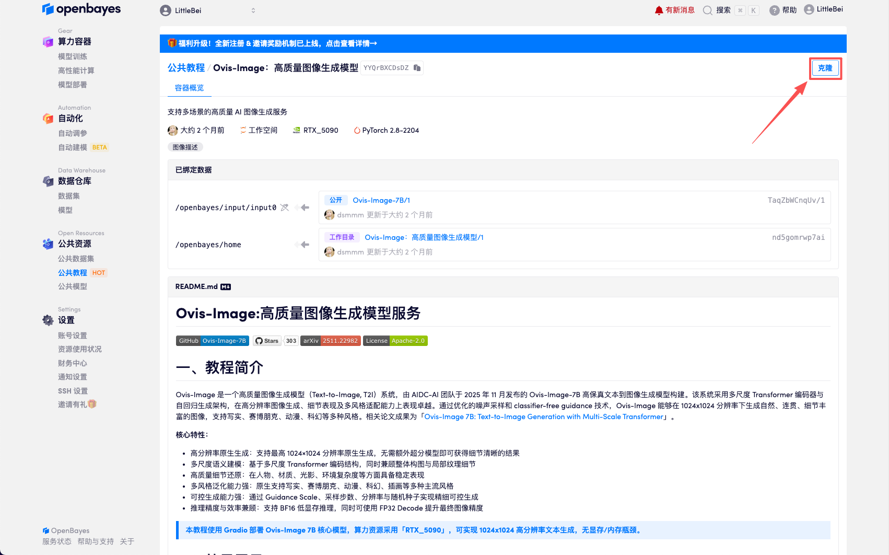Open the Ovis-Image-7B/1 dataset link
Viewport: 889px width, 555px height.
click(x=381, y=200)
